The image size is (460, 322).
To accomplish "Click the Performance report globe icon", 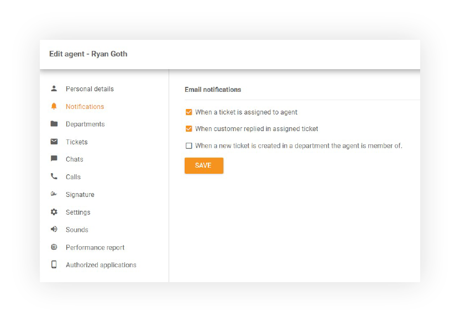I will [54, 247].
